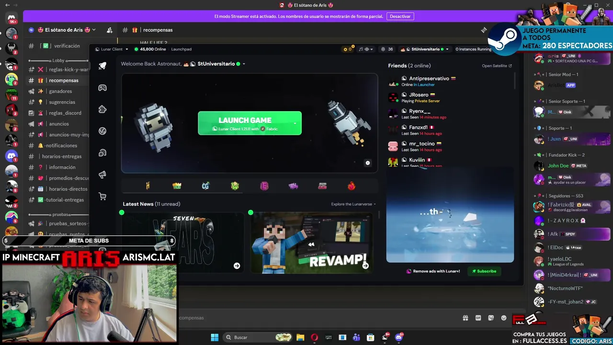Image resolution: width=613 pixels, height=345 pixels.
Task: Expand launch version options arrow
Action: (295, 123)
